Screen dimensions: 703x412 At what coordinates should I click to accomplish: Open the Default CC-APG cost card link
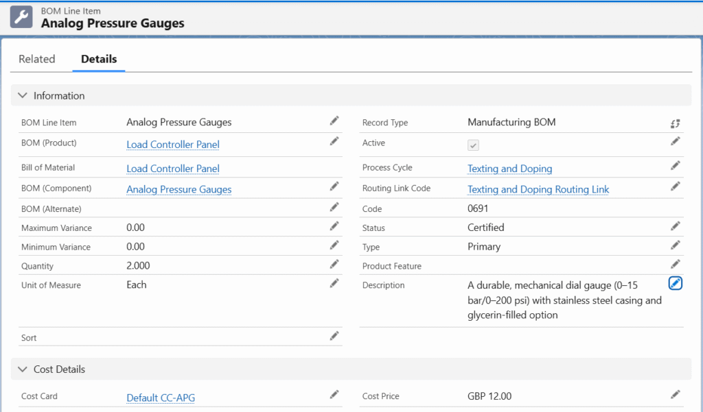[165, 398]
